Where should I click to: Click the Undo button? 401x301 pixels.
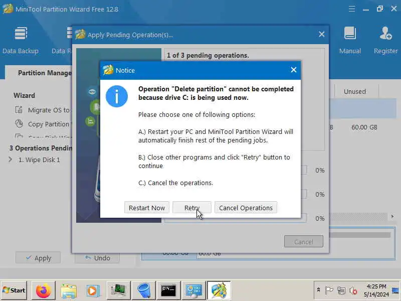coord(97,258)
